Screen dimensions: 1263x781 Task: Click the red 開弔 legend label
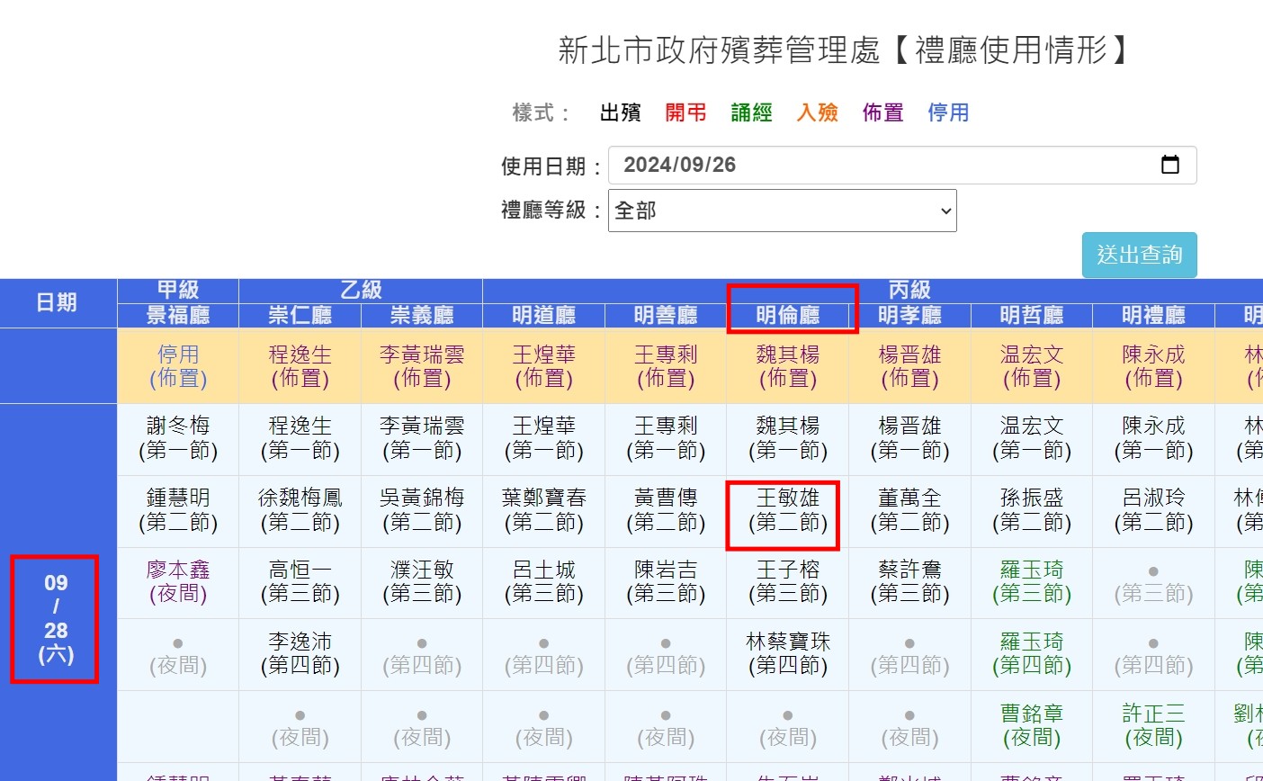pyautogui.click(x=685, y=112)
